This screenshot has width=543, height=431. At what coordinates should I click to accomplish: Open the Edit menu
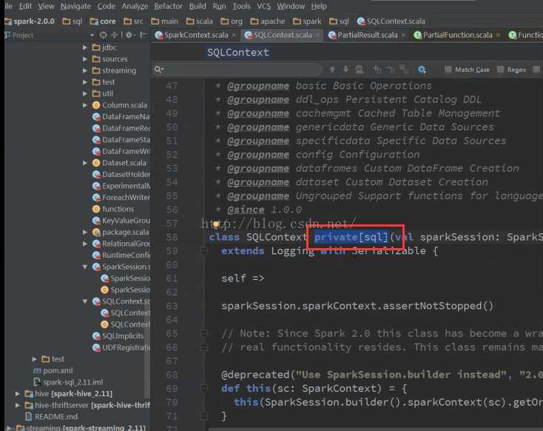[25, 6]
